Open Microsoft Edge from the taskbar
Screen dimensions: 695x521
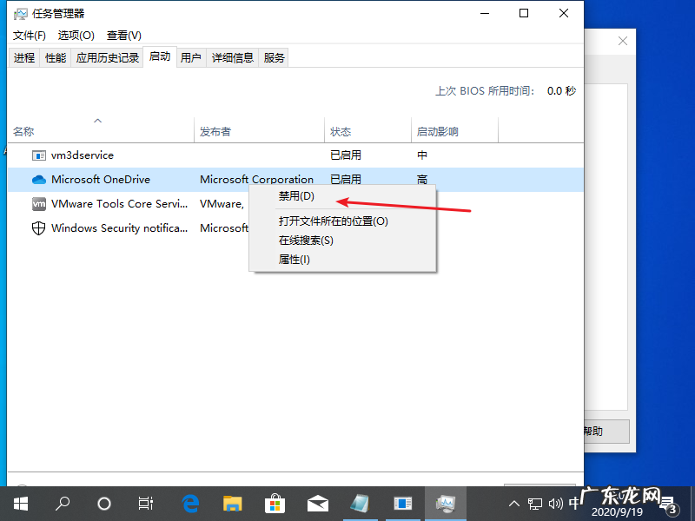189,503
